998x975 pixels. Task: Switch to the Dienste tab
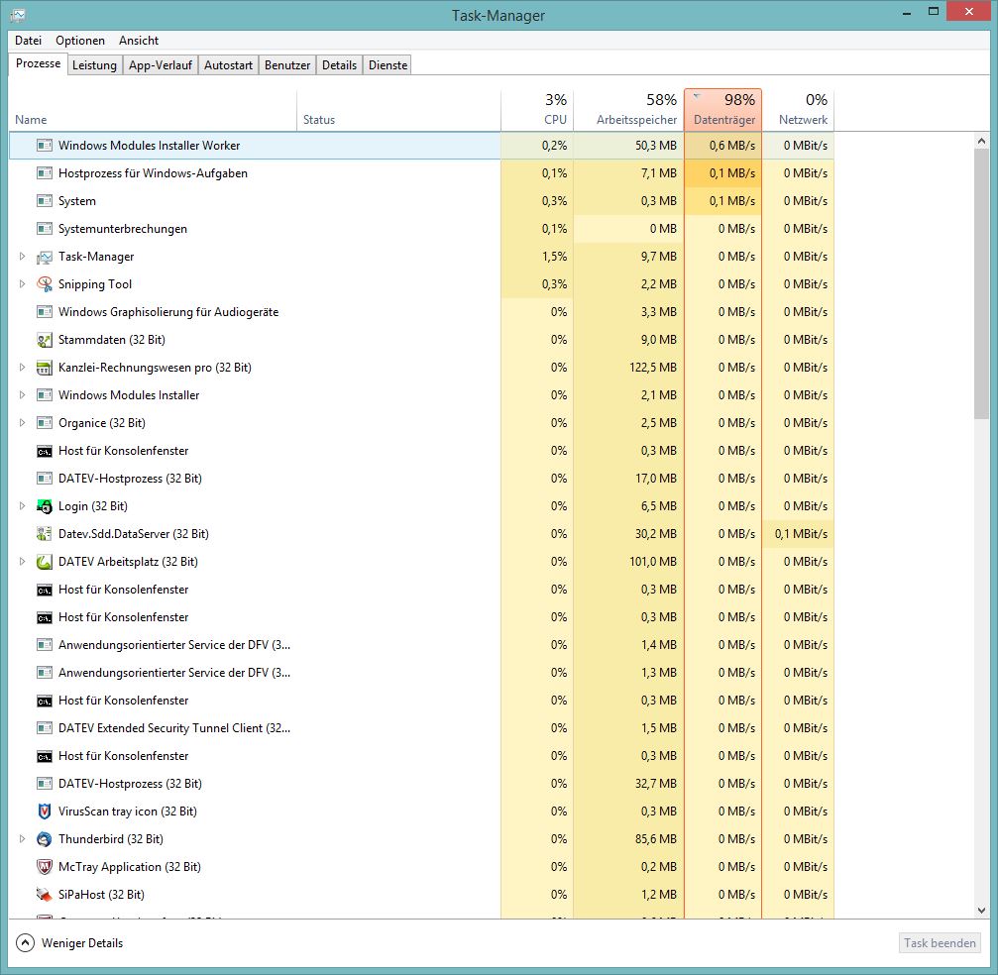pos(388,65)
